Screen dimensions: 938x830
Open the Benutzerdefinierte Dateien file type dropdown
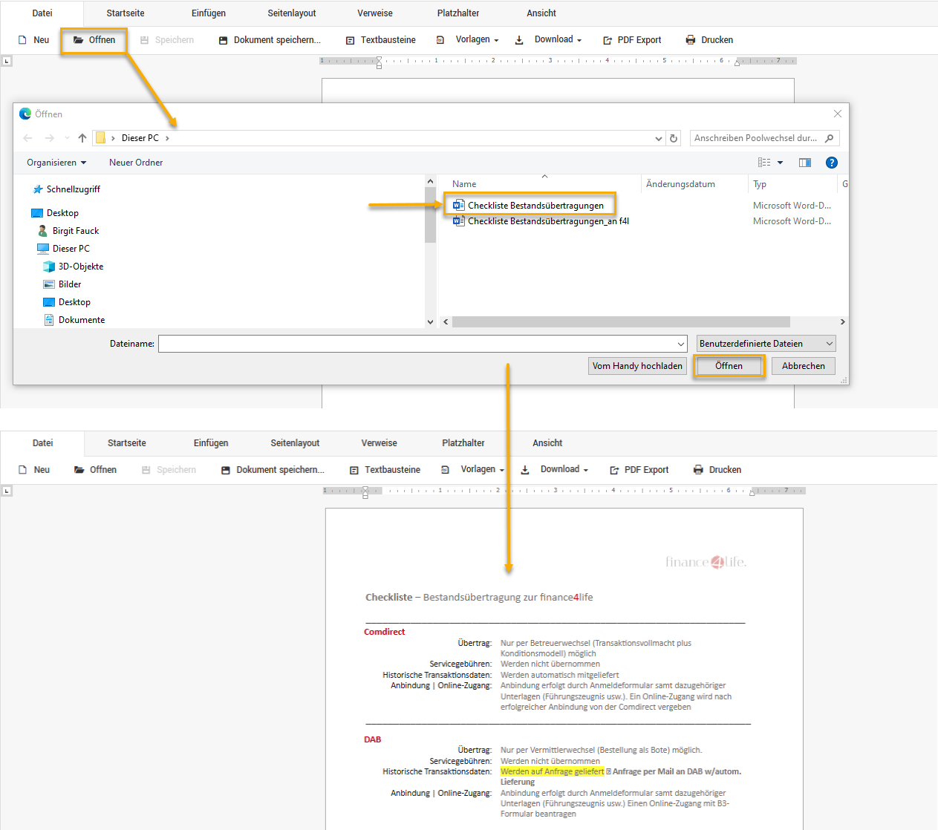(x=766, y=344)
